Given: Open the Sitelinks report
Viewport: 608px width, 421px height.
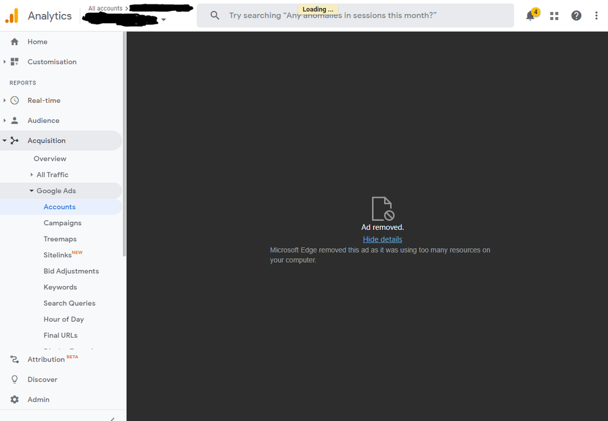Looking at the screenshot, I should click(57, 255).
